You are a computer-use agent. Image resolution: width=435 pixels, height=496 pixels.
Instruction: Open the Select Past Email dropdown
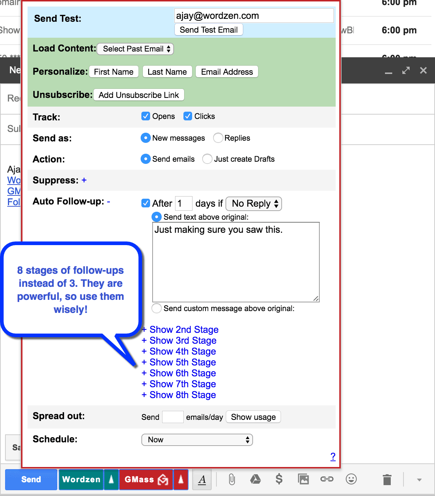[x=136, y=49]
